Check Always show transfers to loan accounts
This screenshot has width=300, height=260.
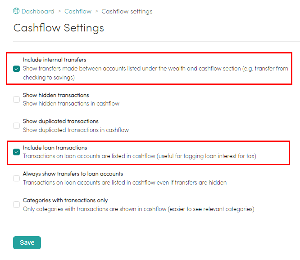pos(17,178)
